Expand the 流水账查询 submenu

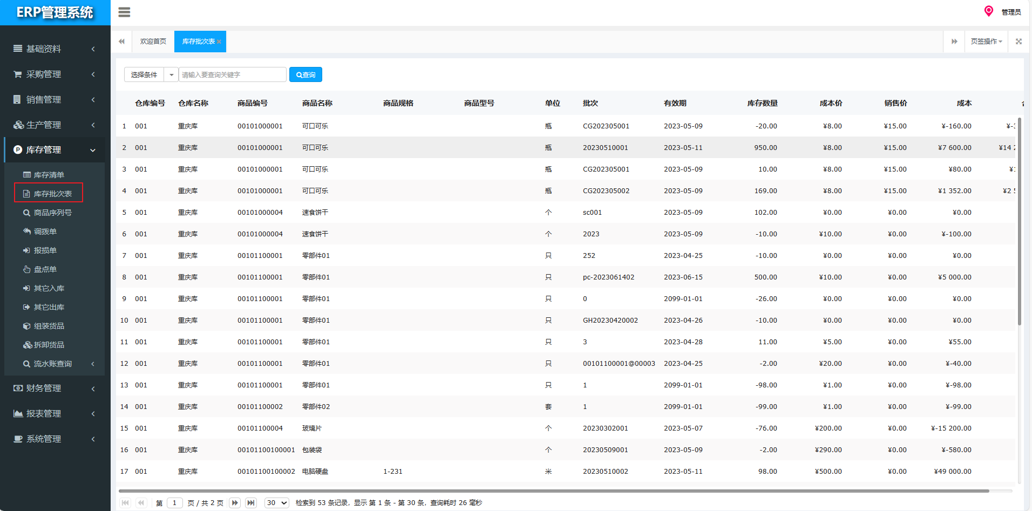pyautogui.click(x=54, y=364)
